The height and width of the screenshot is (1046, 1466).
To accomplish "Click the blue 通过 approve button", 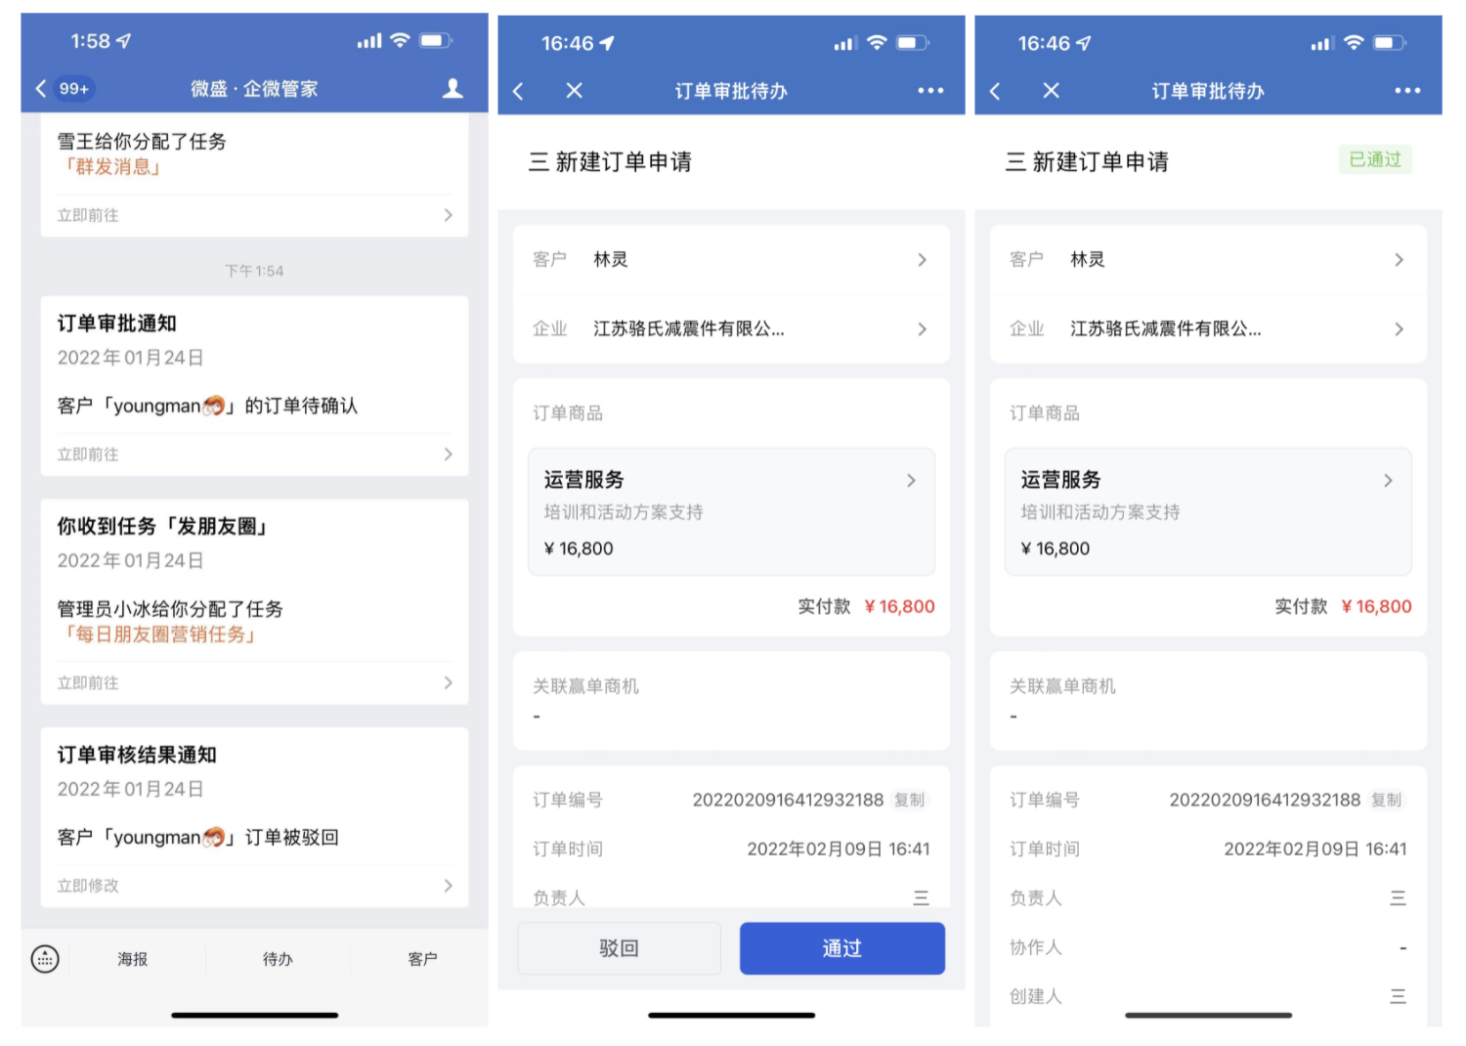I will 842,948.
